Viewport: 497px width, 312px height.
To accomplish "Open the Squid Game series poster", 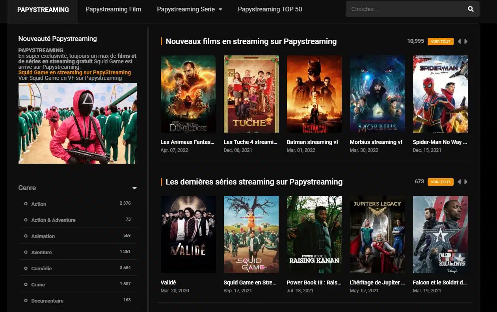I will 251,234.
